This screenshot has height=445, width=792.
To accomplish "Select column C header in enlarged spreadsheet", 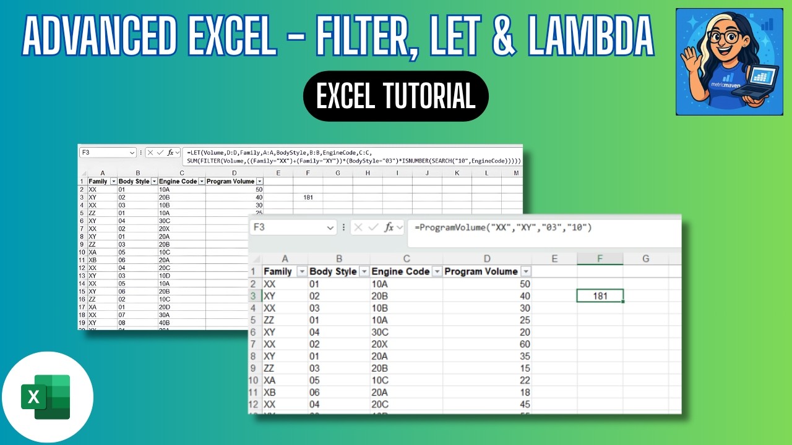I will click(x=407, y=258).
